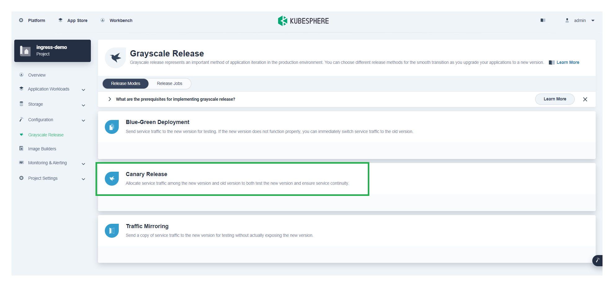The image size is (614, 287).
Task: Go to Overview in the sidebar
Action: point(37,75)
